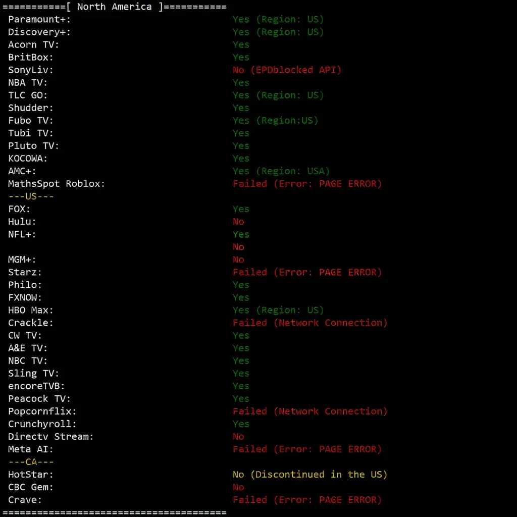The width and height of the screenshot is (517, 517).
Task: Click the 'TLC GO:' service name
Action: coord(28,95)
